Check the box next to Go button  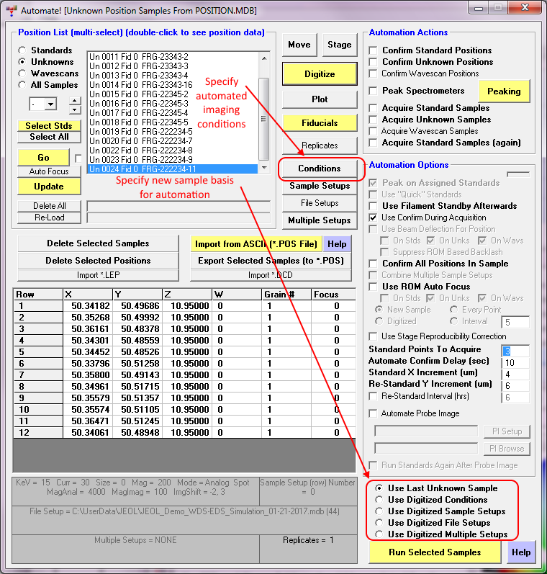pyautogui.click(x=78, y=158)
